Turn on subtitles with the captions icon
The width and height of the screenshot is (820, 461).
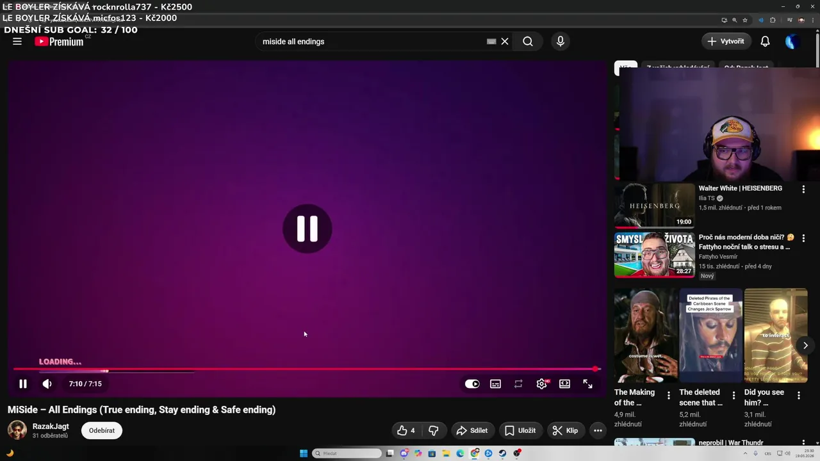coord(495,384)
